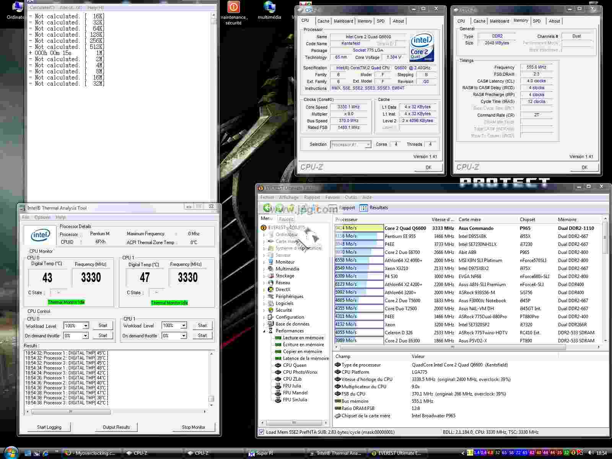Open Copier en mémoire benchmark

(x=303, y=352)
